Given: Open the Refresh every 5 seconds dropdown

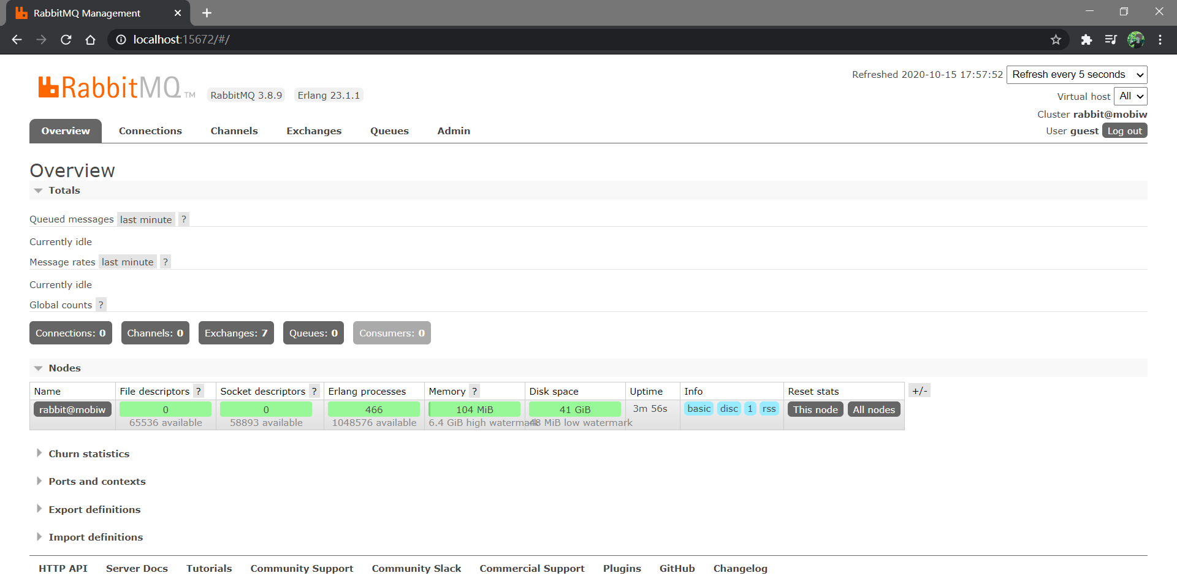Looking at the screenshot, I should click(1077, 75).
